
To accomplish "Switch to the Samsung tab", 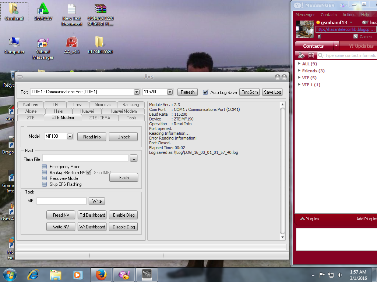I will click(x=131, y=105).
